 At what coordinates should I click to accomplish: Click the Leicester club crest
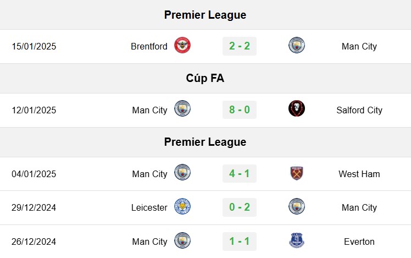click(x=182, y=206)
